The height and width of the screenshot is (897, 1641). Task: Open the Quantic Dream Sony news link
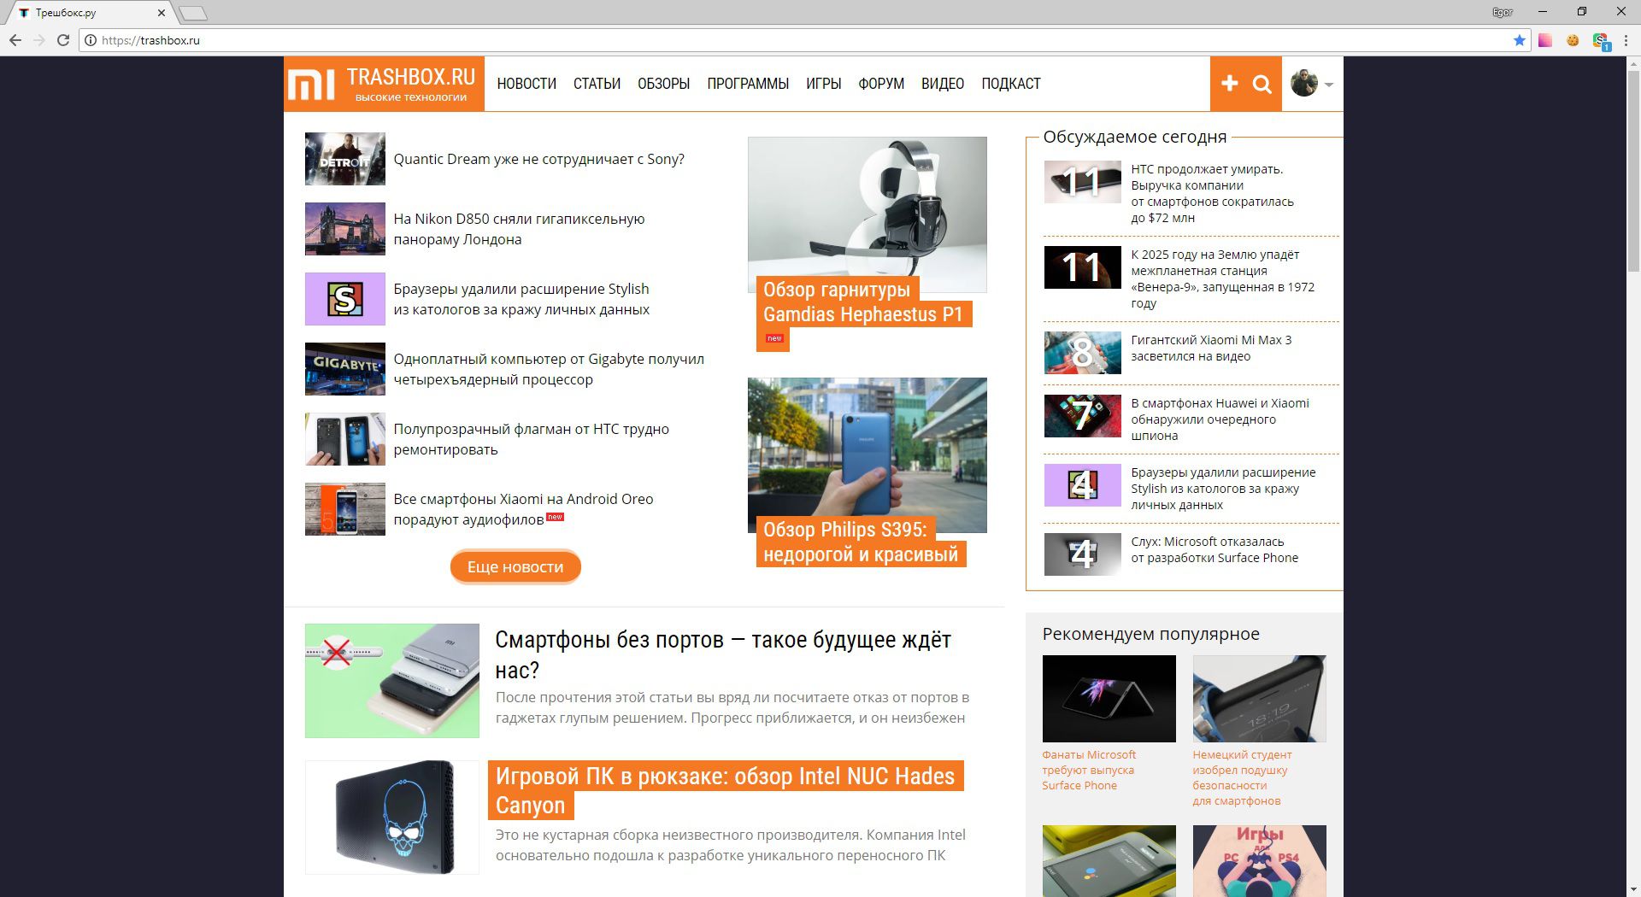[538, 159]
